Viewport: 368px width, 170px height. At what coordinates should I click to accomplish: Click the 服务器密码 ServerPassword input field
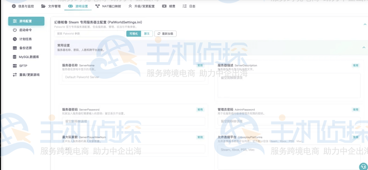point(133,121)
